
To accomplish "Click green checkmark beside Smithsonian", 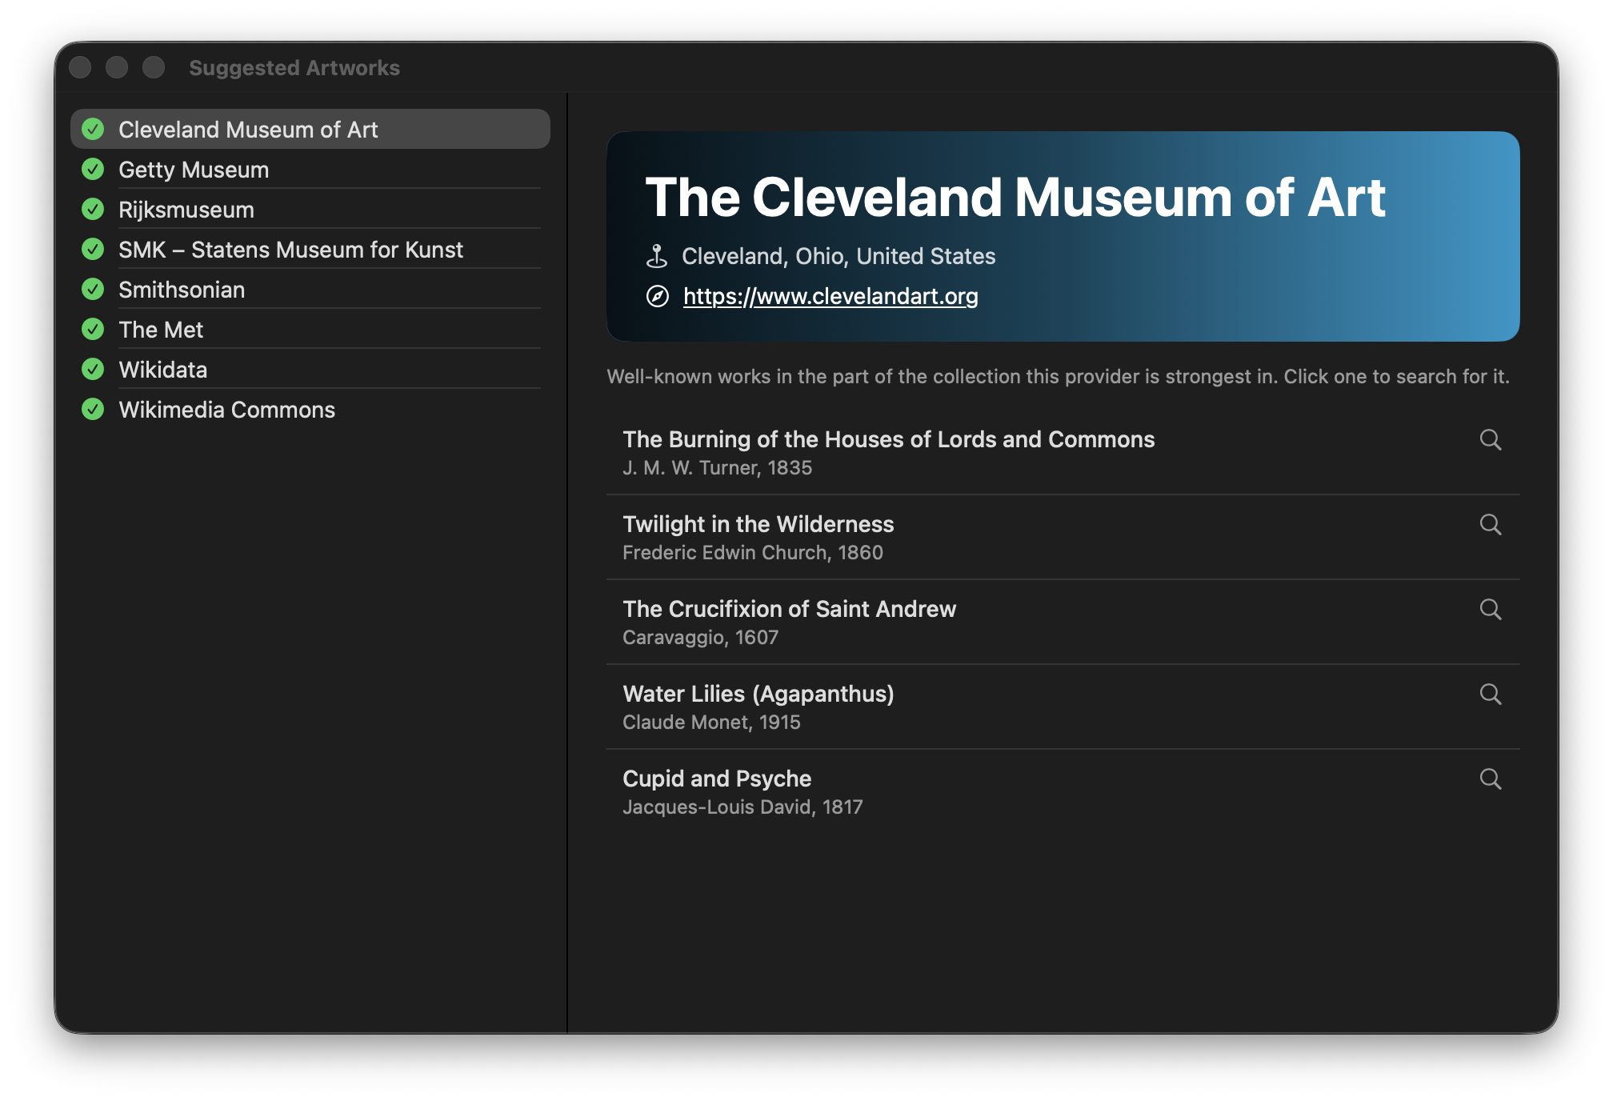I will 93,289.
